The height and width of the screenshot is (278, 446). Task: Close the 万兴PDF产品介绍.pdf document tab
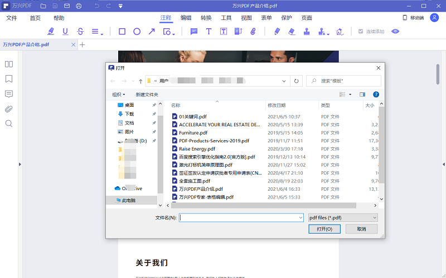74,45
